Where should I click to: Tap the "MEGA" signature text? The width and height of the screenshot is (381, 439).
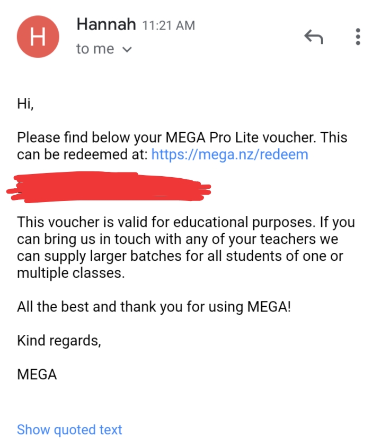(37, 374)
